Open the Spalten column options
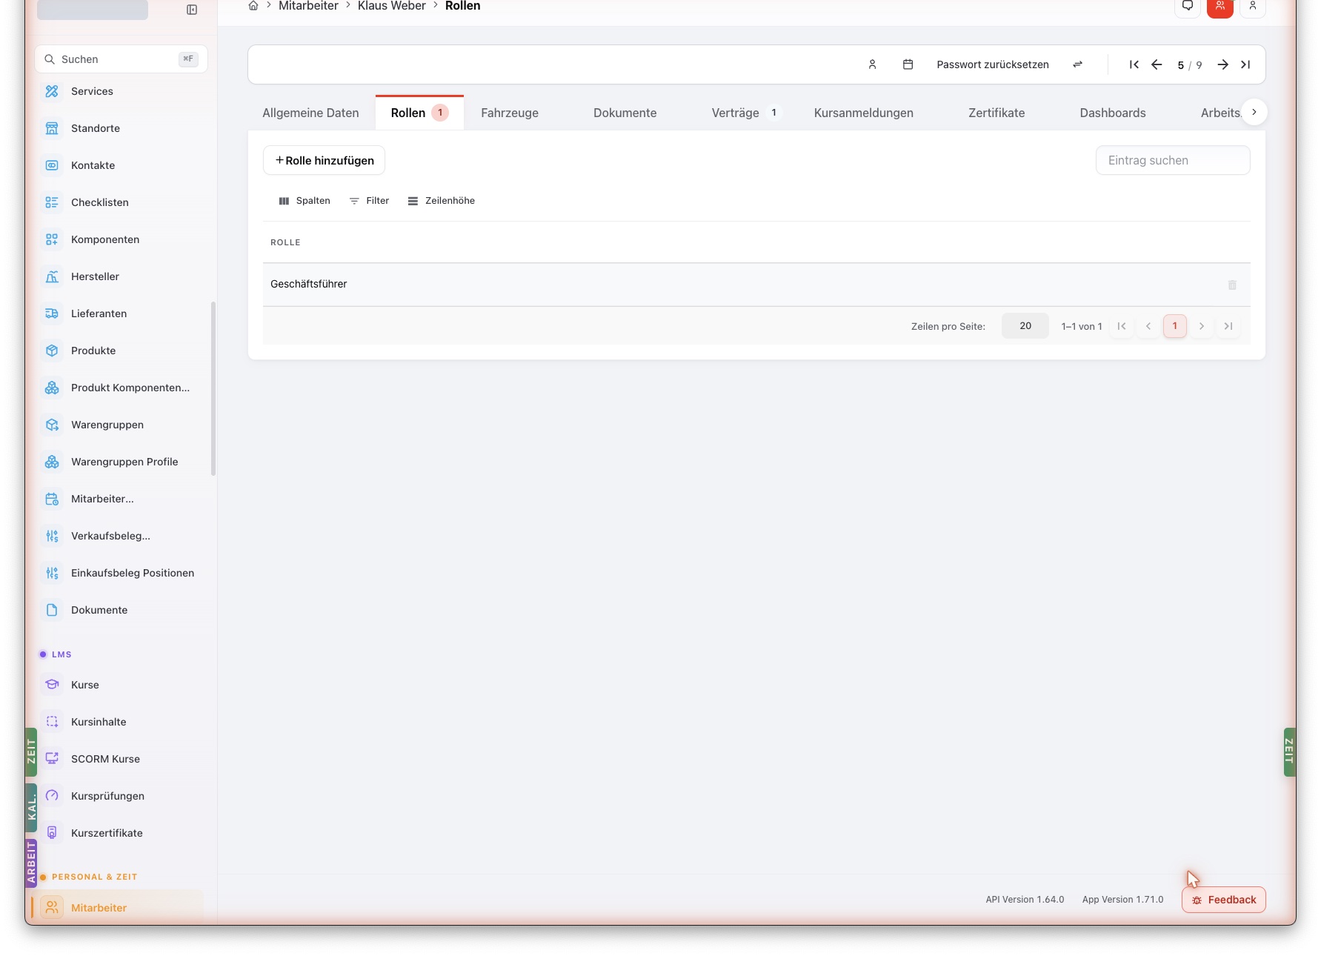The width and height of the screenshot is (1321, 956). [305, 201]
